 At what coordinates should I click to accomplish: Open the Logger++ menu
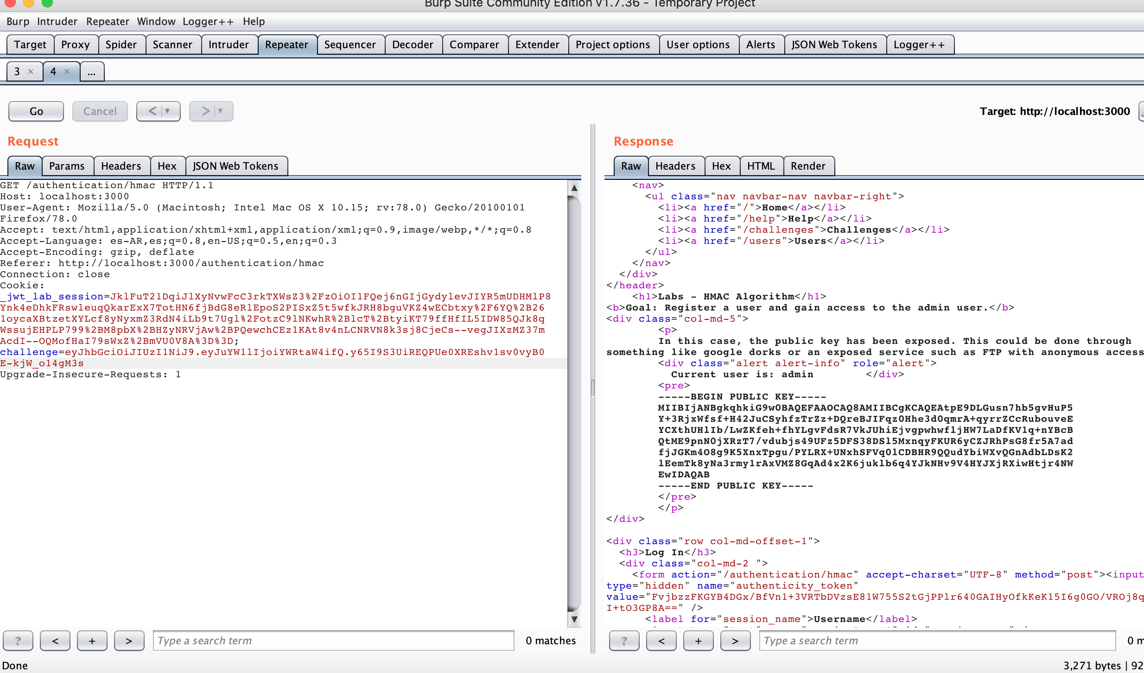coord(208,21)
